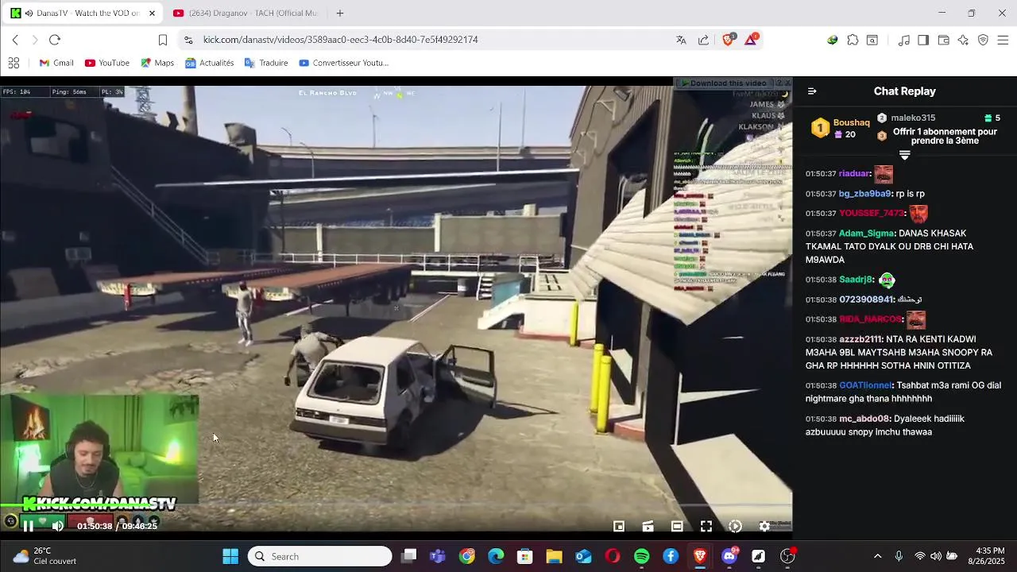Open File Explorer from the taskbar

(x=554, y=556)
